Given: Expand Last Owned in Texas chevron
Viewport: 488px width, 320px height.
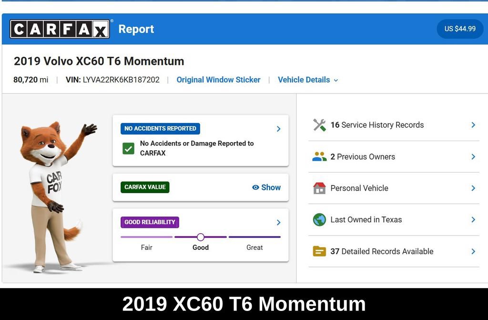Looking at the screenshot, I should coord(473,220).
